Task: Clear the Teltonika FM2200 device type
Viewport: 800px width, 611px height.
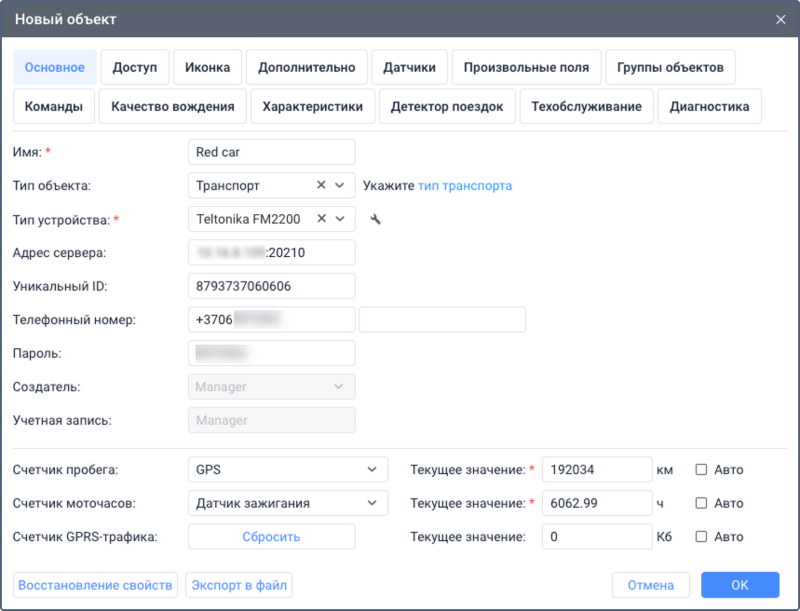Action: coord(321,219)
